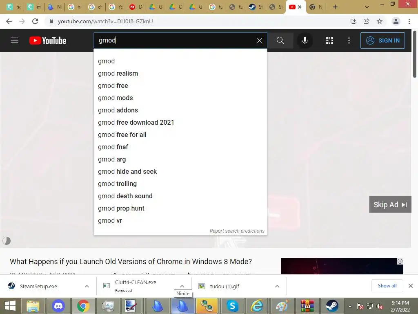
Task: Select the 'gmod addons' suggestion
Action: pyautogui.click(x=180, y=110)
